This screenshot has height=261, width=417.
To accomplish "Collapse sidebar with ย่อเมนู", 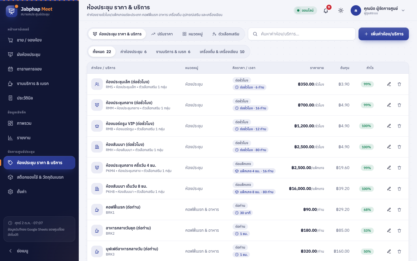I will pos(39,251).
